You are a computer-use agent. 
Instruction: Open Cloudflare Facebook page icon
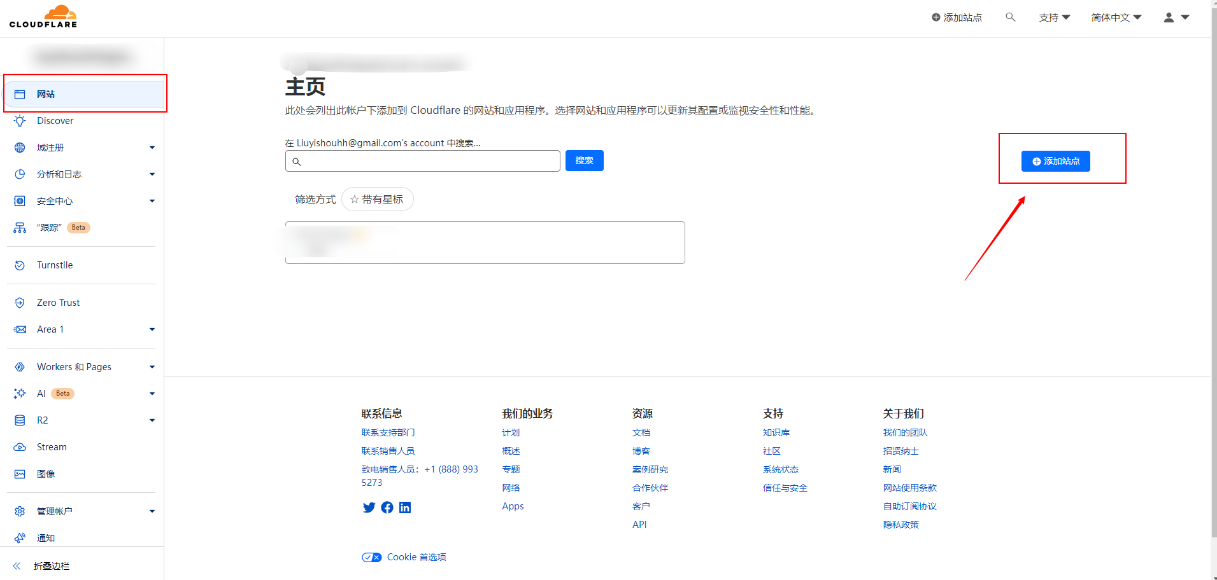pyautogui.click(x=387, y=507)
